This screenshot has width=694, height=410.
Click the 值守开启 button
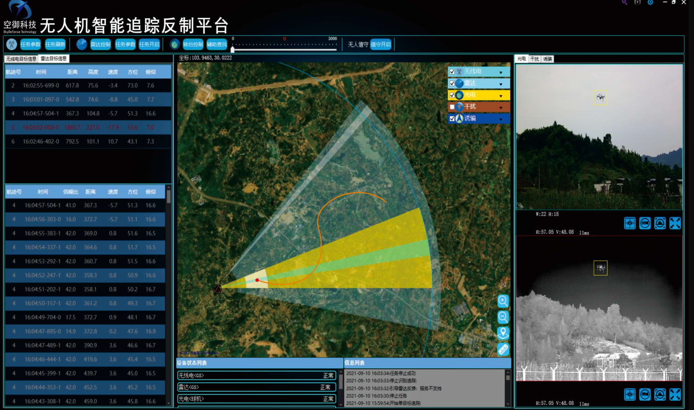[381, 44]
